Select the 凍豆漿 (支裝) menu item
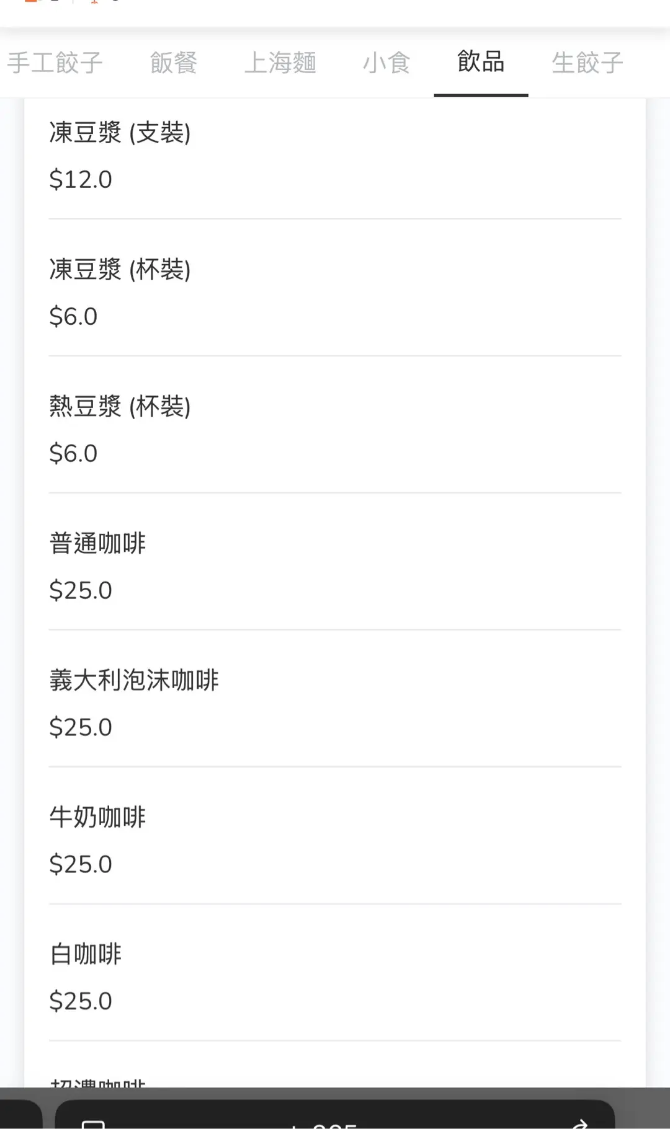 (120, 133)
